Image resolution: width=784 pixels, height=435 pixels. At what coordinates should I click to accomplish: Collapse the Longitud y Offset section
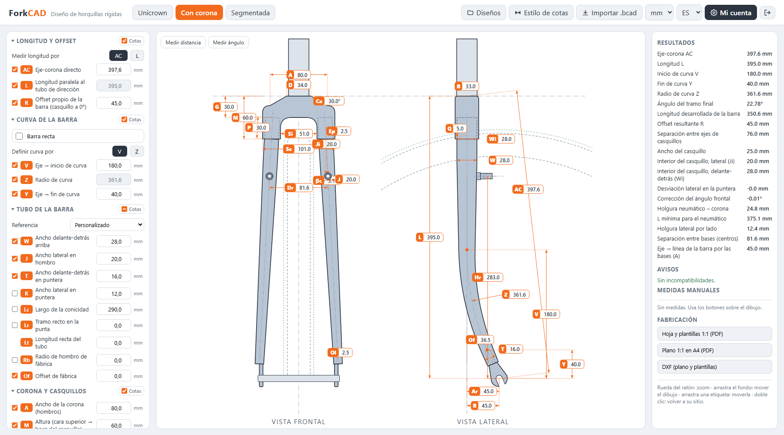(44, 41)
